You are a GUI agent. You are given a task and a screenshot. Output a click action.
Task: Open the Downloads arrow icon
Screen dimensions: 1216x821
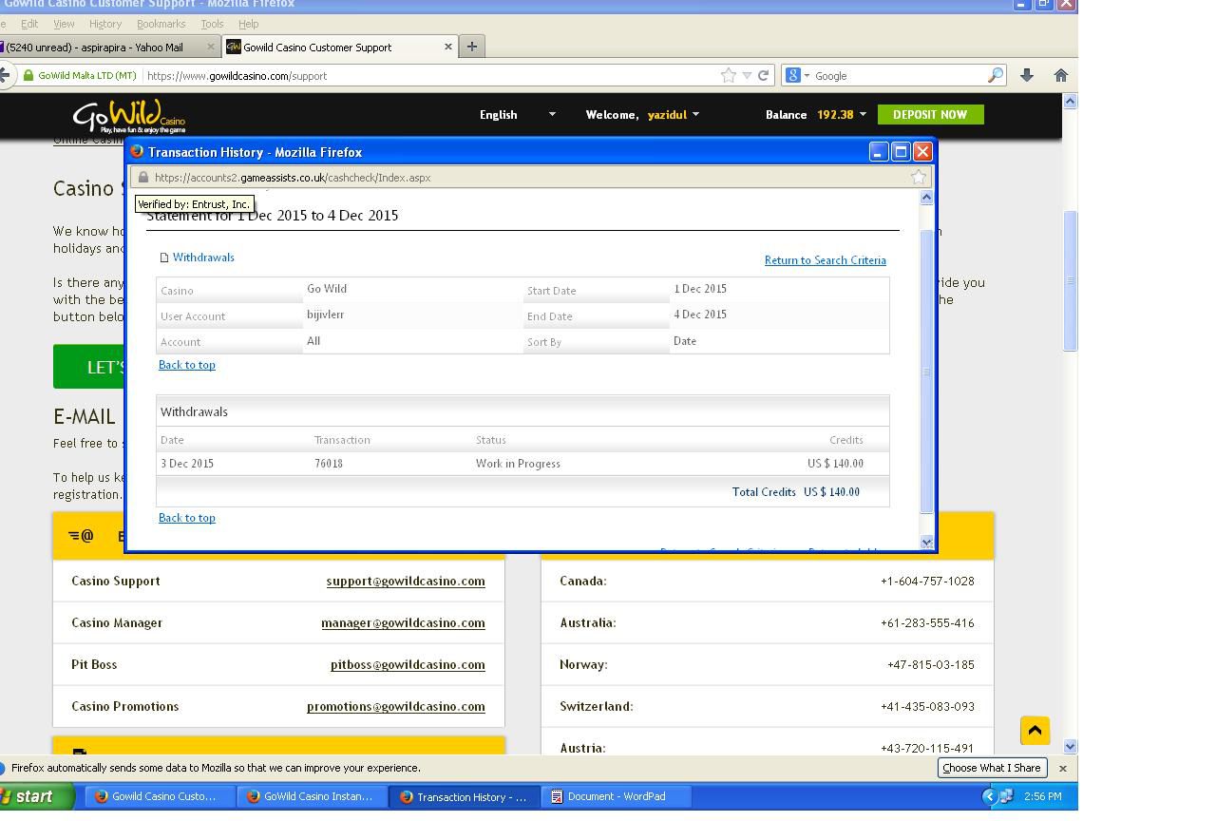click(1027, 76)
